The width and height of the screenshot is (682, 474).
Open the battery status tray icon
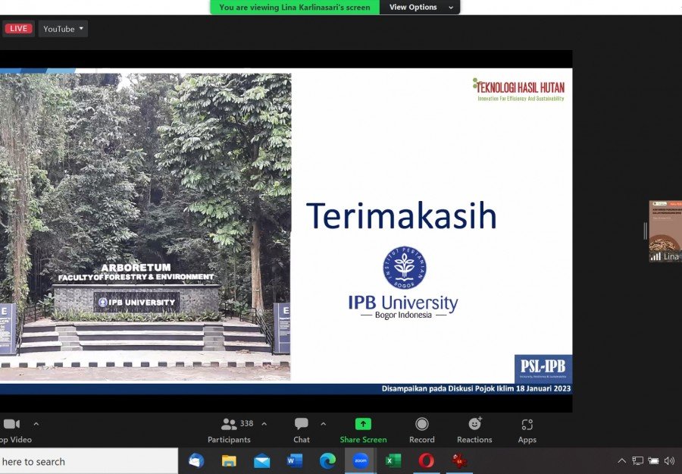pyautogui.click(x=653, y=461)
